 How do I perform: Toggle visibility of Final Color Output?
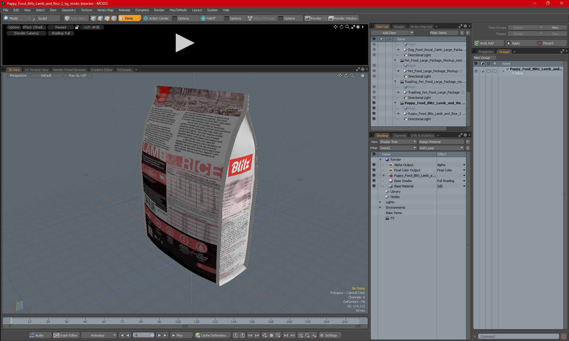pyautogui.click(x=374, y=170)
